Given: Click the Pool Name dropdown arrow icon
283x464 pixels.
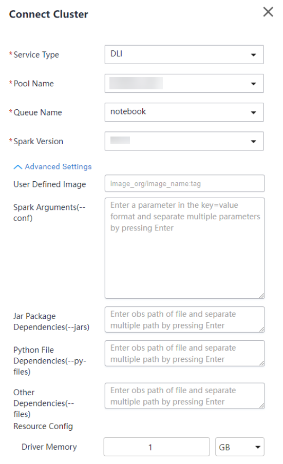Looking at the screenshot, I should [253, 84].
